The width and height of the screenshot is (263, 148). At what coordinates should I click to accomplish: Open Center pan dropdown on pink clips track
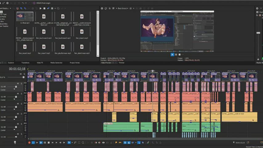[x=14, y=89]
